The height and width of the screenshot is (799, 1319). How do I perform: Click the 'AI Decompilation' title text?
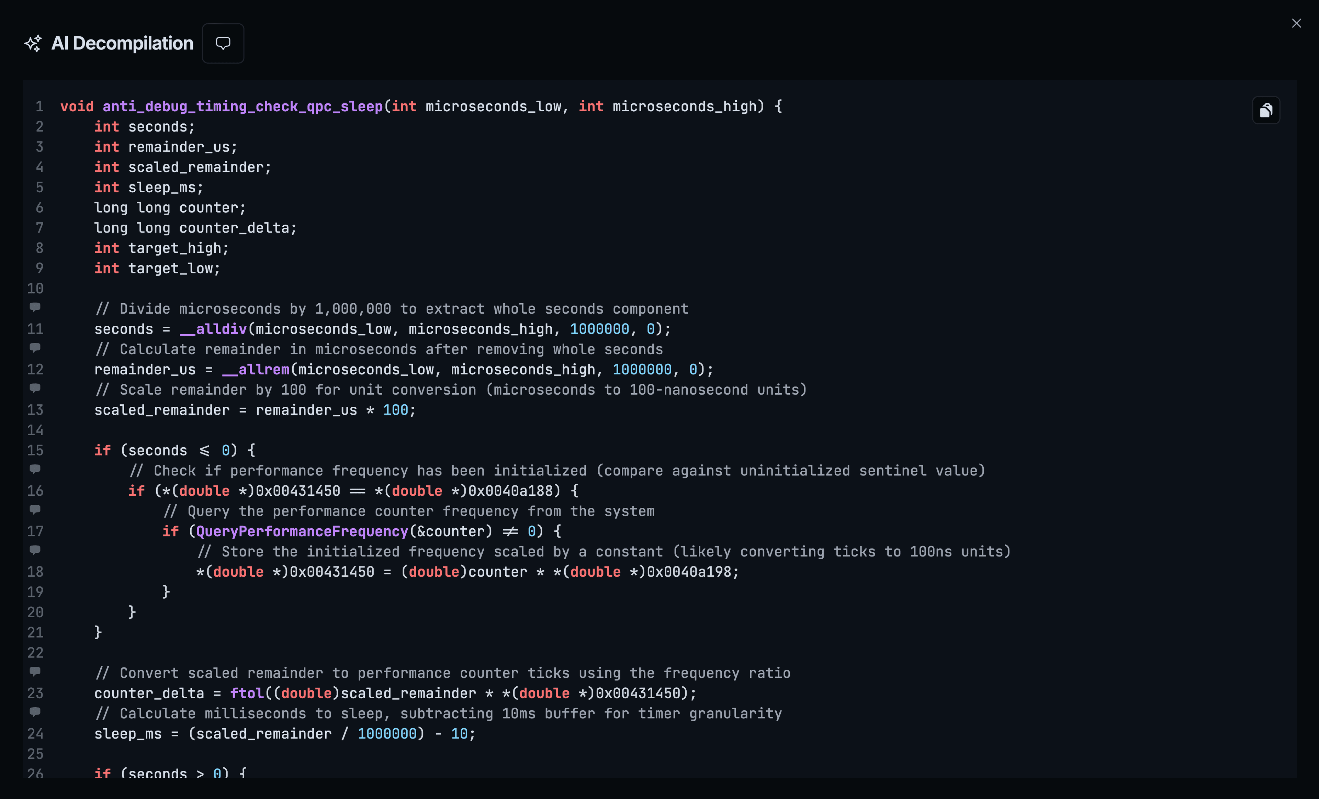(x=122, y=43)
